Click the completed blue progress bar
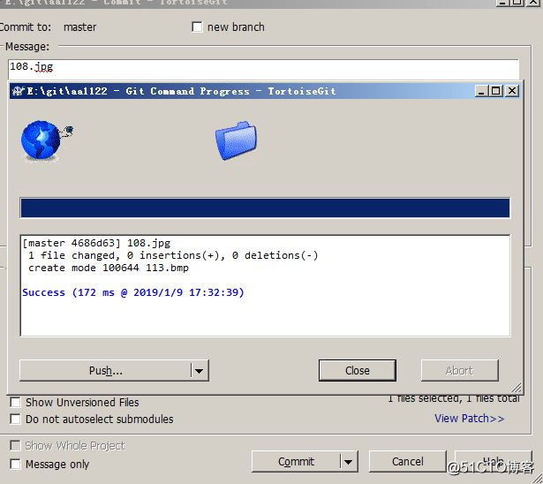Image resolution: width=543 pixels, height=484 pixels. pyautogui.click(x=265, y=208)
